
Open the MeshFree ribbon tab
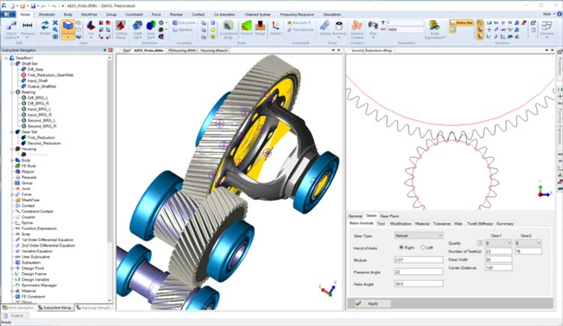(x=89, y=14)
